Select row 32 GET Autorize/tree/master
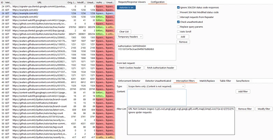The height and width of the screenshot is (140, 273). coord(57,34)
